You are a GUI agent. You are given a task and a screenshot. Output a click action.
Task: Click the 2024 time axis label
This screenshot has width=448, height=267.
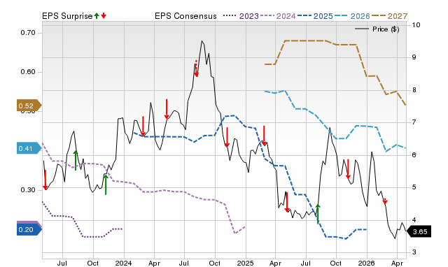123,263
